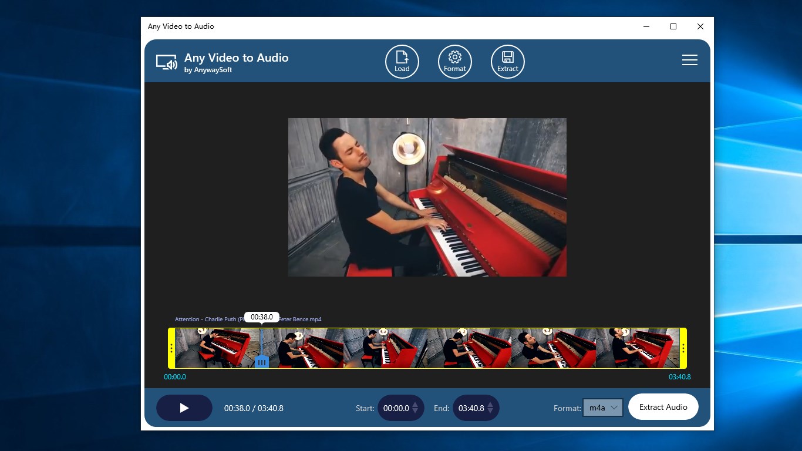Click the playhead marker on the timeline
This screenshot has height=451, width=802.
262,362
